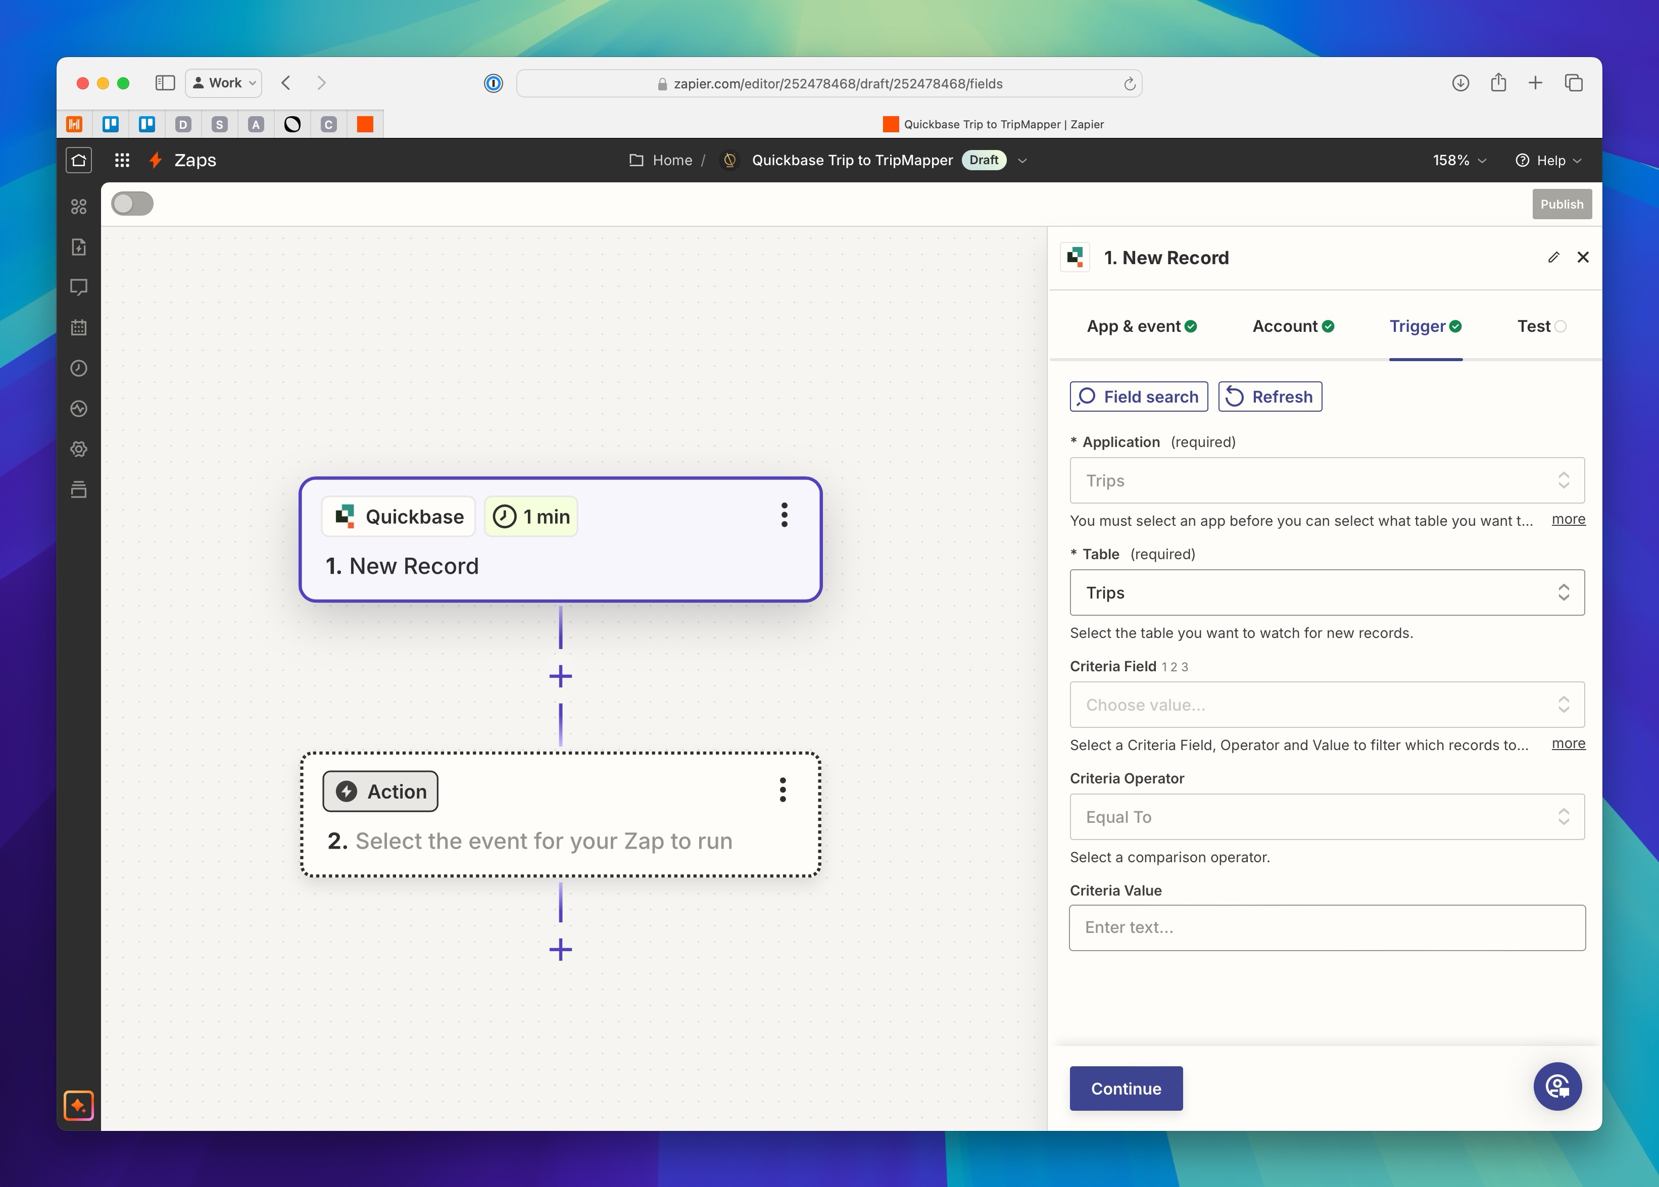The width and height of the screenshot is (1659, 1187).
Task: Open the AI copilot sparkle icon at bottom left
Action: click(79, 1105)
